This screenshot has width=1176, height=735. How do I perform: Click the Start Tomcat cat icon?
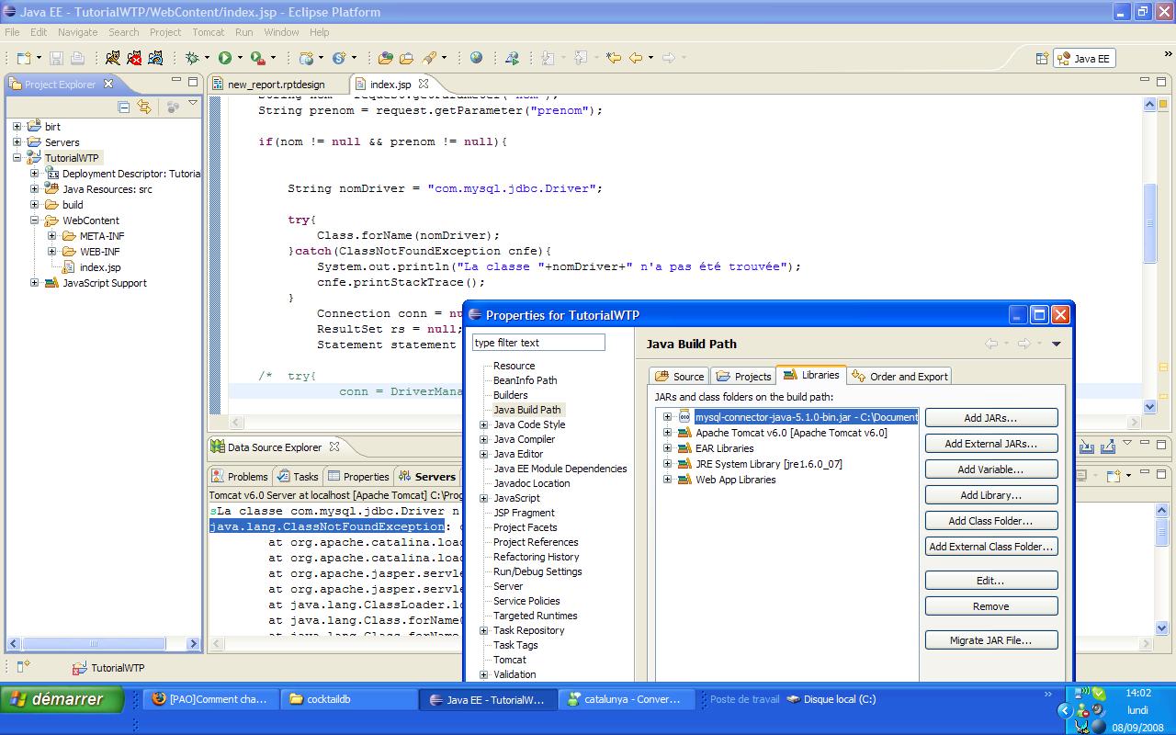tap(112, 58)
